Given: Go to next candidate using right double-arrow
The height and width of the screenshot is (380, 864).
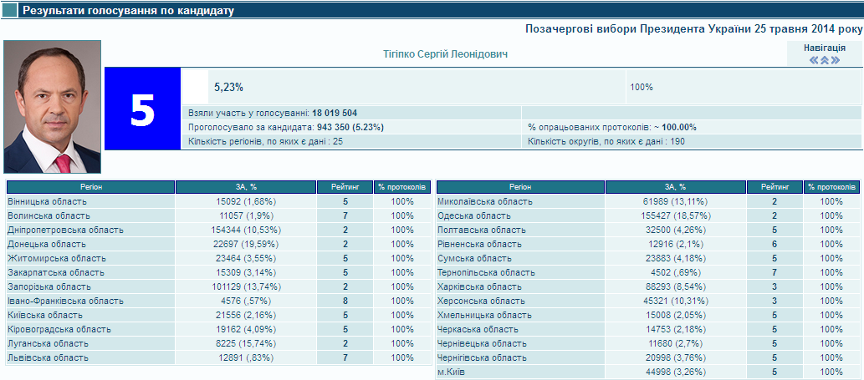Looking at the screenshot, I should (835, 60).
